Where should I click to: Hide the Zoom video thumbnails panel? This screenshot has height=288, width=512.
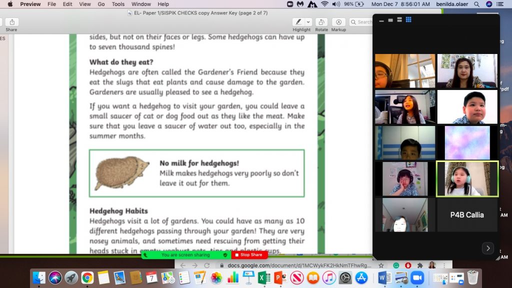382,20
